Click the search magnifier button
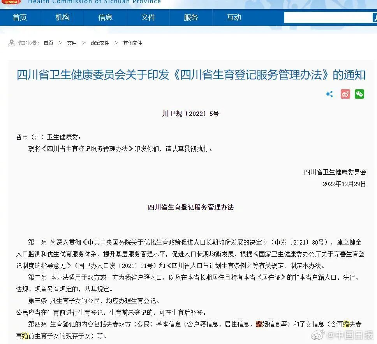The width and height of the screenshot is (377, 344). [375, 18]
